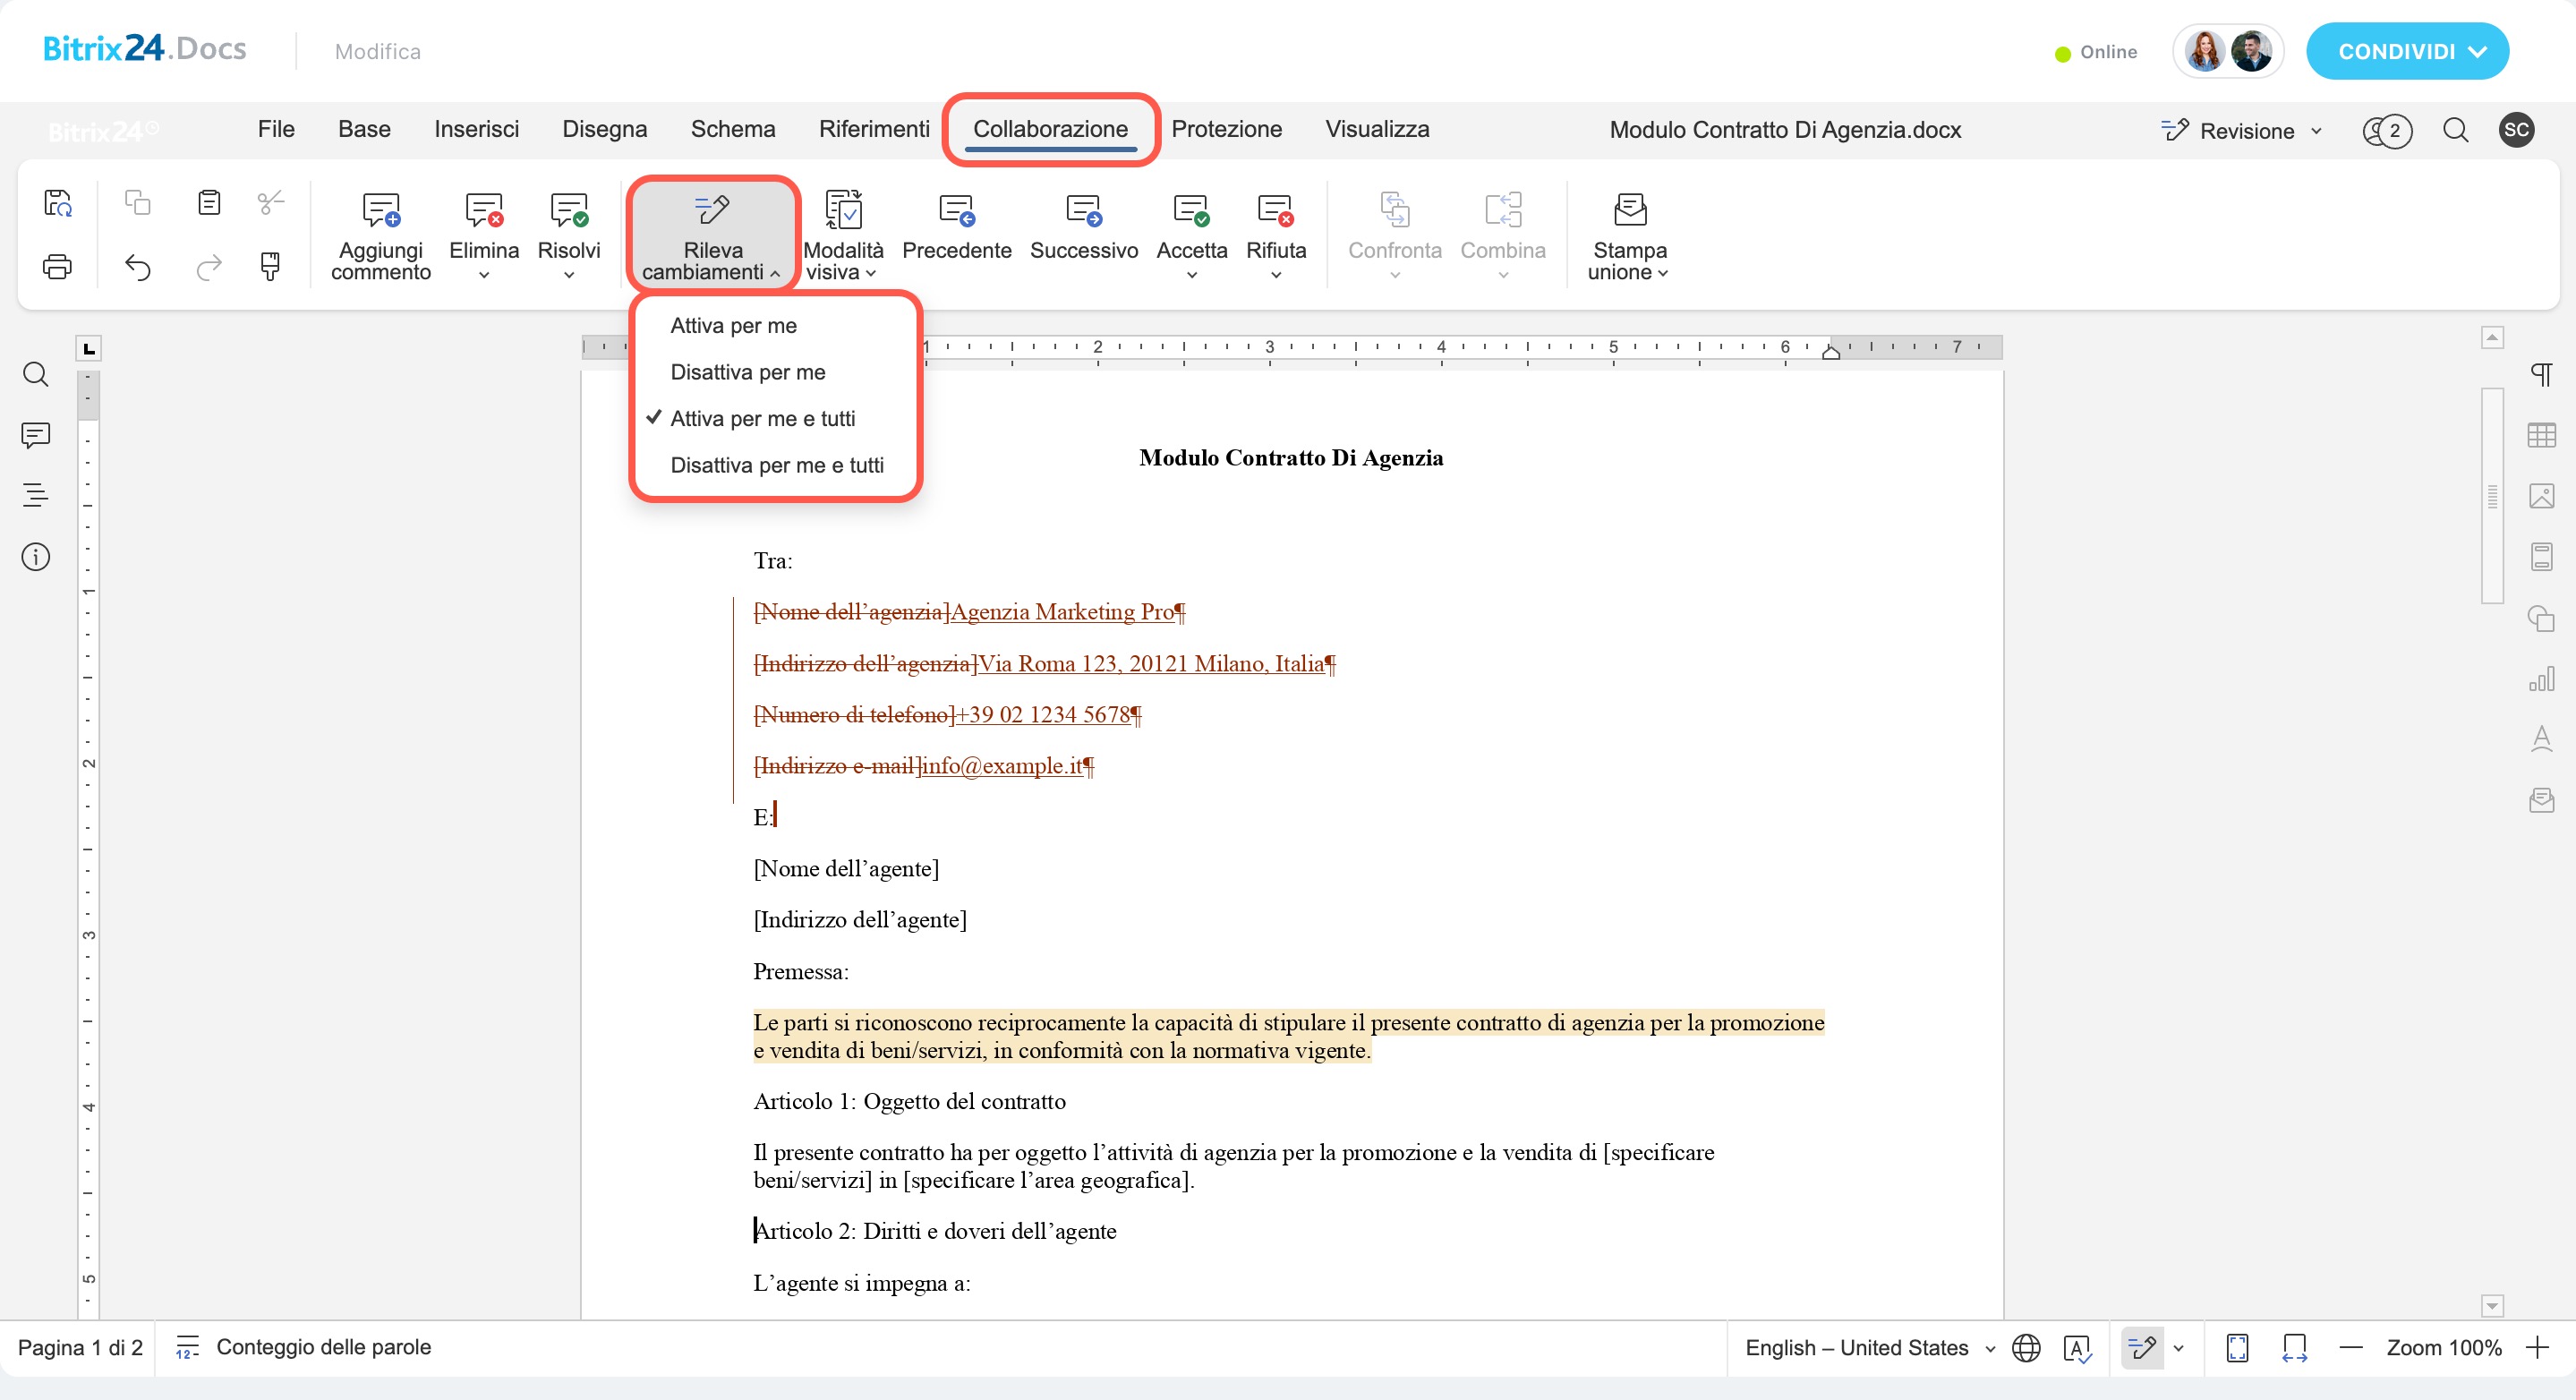Switch to the Inserisci tab
This screenshot has height=1400, width=2576.
click(x=476, y=129)
